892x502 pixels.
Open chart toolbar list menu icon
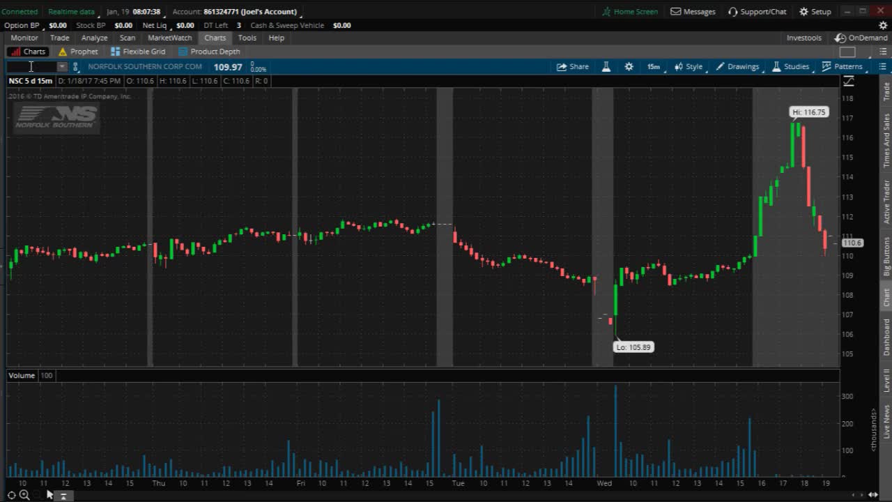(x=882, y=67)
